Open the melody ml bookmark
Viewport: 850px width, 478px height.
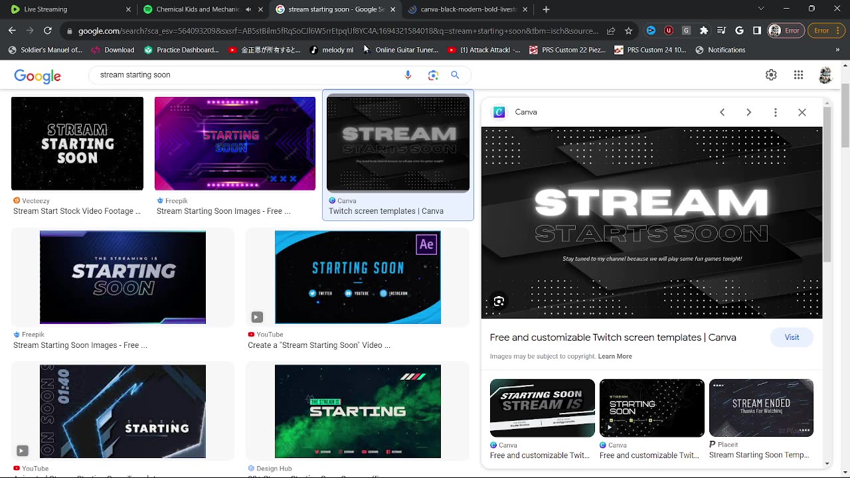pos(332,50)
